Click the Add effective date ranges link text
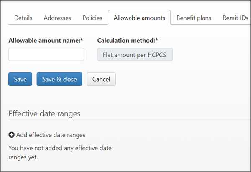This screenshot has width=251, height=172. coord(51,135)
